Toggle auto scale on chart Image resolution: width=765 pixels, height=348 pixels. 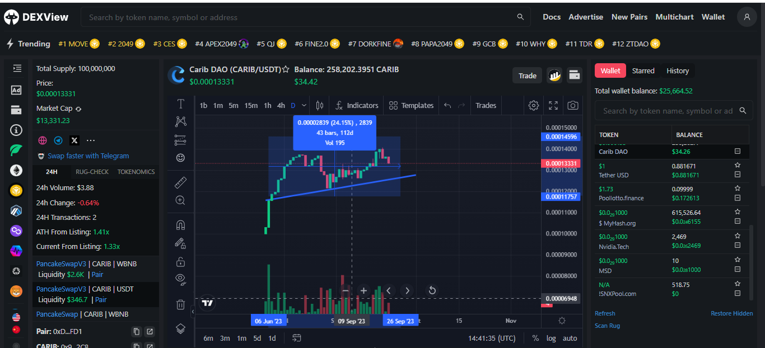570,338
